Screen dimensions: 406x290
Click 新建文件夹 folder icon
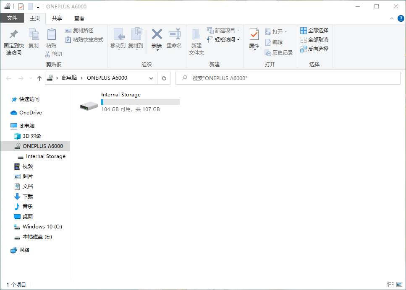196,35
